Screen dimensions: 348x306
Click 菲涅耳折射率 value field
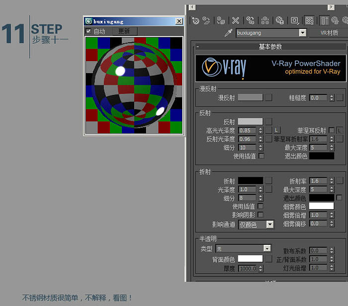tap(318, 139)
